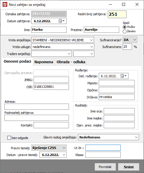This screenshot has height=173, width=144.
Task: Select the Žensko radio button
Action: [x=124, y=31]
